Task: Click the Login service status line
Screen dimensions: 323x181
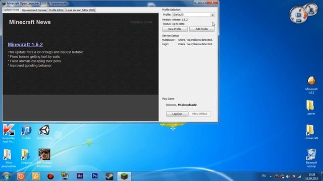Action: pos(187,44)
